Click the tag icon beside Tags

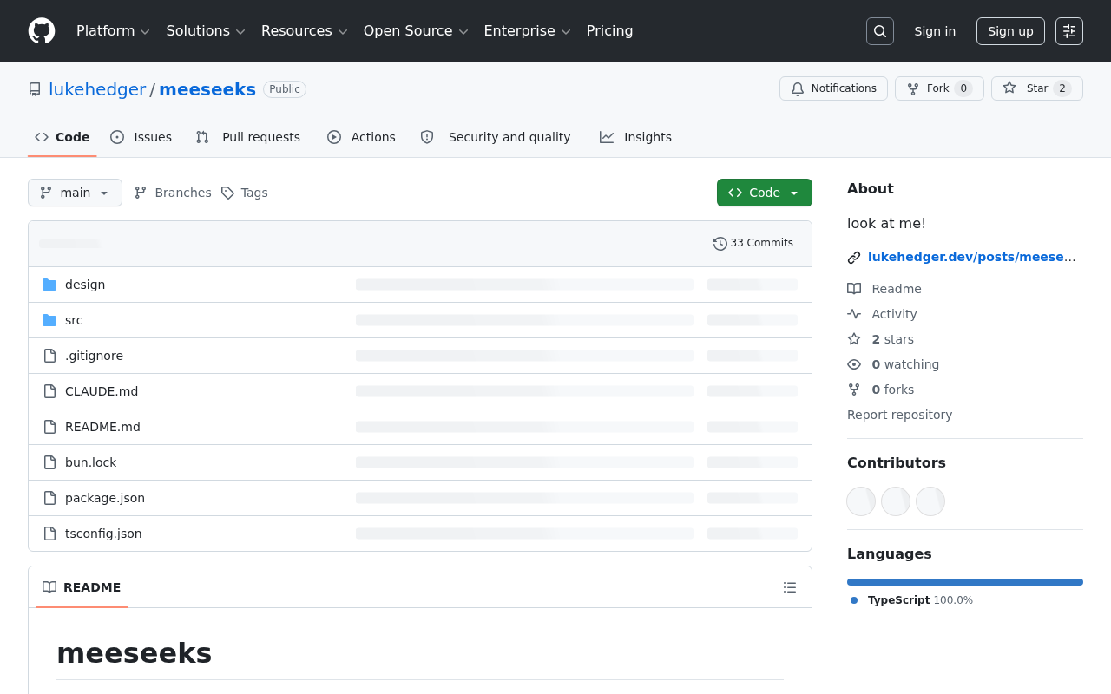click(x=227, y=193)
